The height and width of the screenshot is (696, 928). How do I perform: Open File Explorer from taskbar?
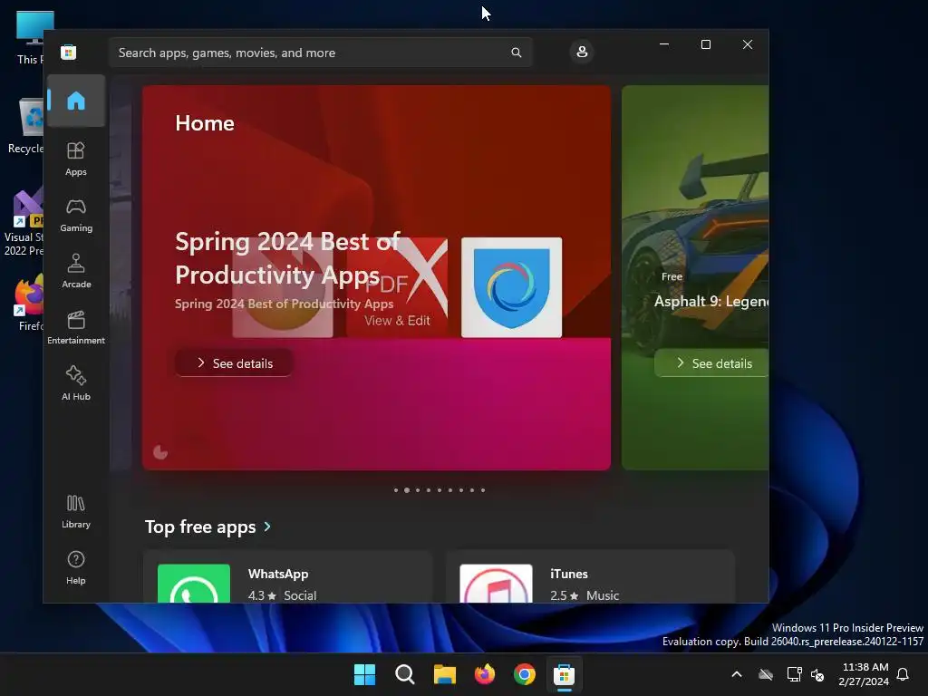click(444, 674)
